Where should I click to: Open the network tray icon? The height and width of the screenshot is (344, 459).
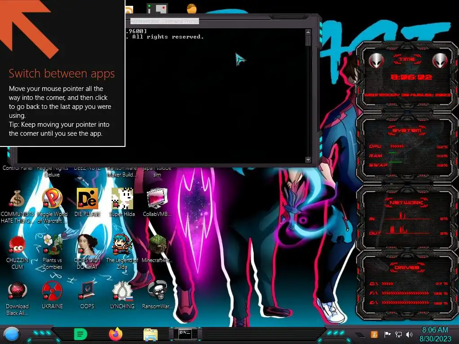[398, 334]
